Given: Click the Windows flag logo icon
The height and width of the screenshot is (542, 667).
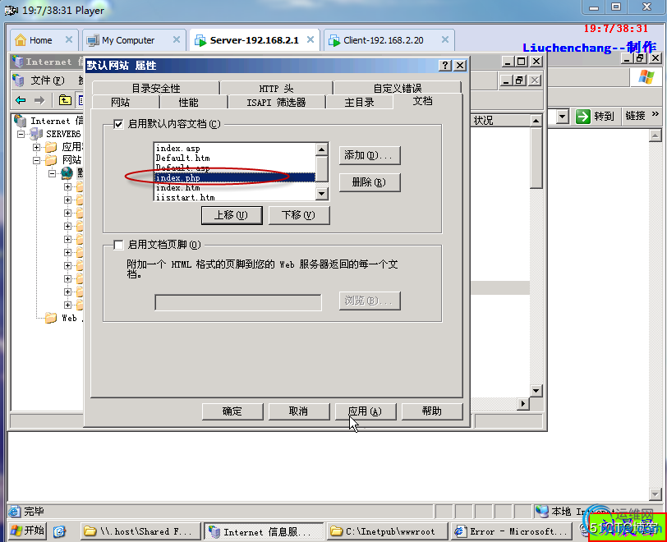Looking at the screenshot, I should 646,77.
